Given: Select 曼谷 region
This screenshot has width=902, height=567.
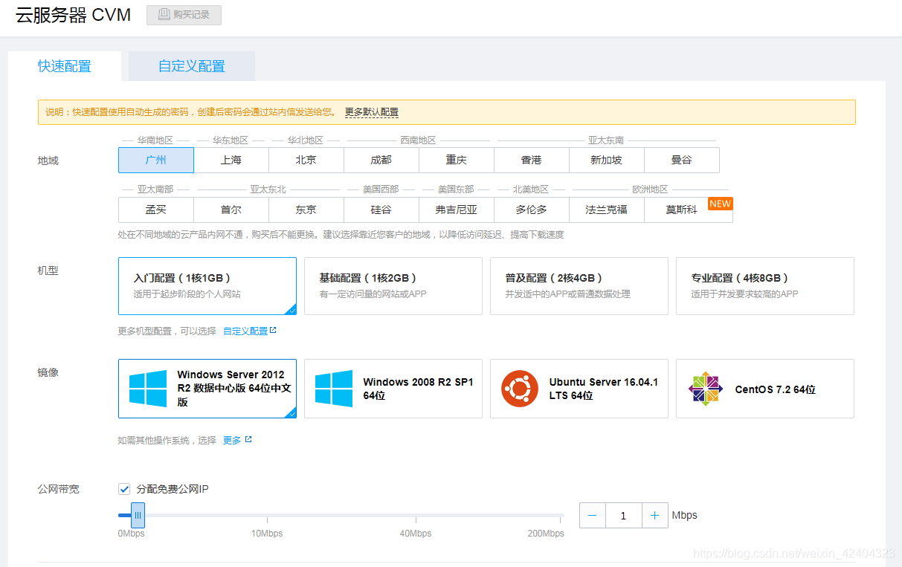Looking at the screenshot, I should click(682, 160).
